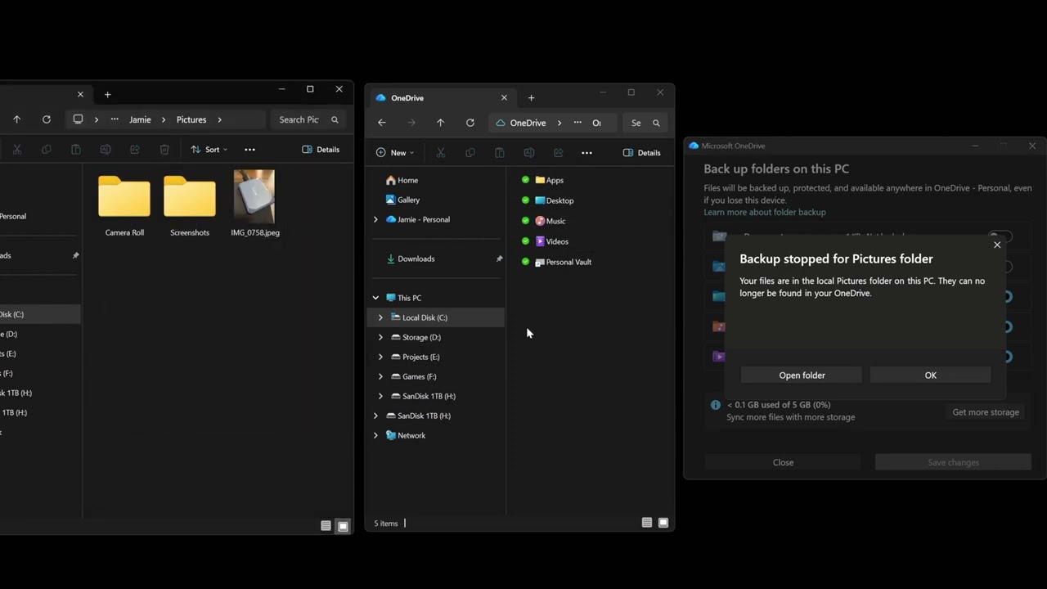Click search magnifier in Pictures window
1047x589 pixels.
[x=335, y=119]
